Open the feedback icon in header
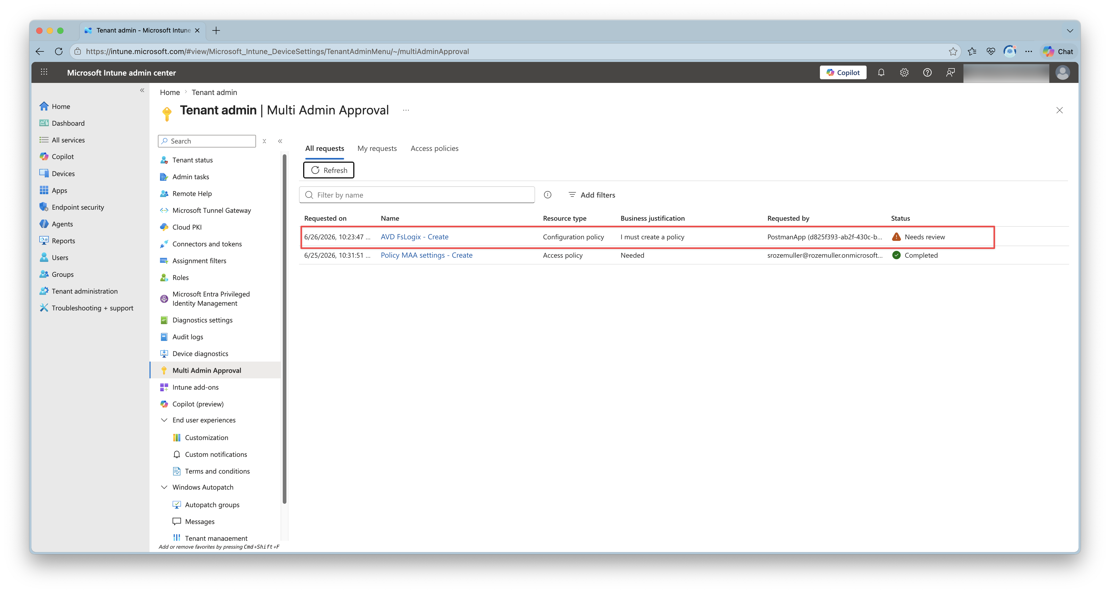The image size is (1110, 593). coord(950,72)
